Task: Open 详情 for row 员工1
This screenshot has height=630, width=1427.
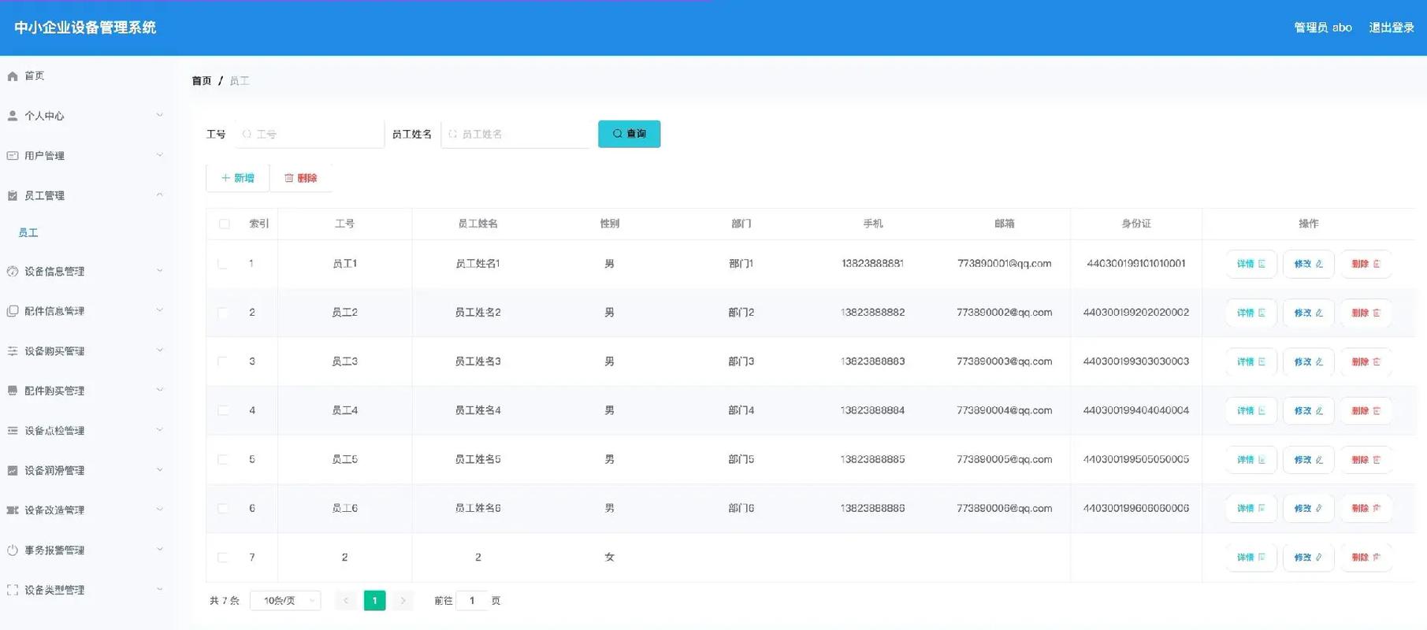Action: tap(1250, 264)
